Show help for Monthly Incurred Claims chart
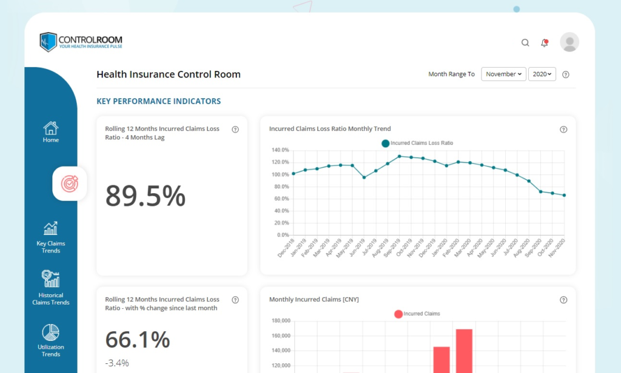621x373 pixels. pyautogui.click(x=563, y=300)
